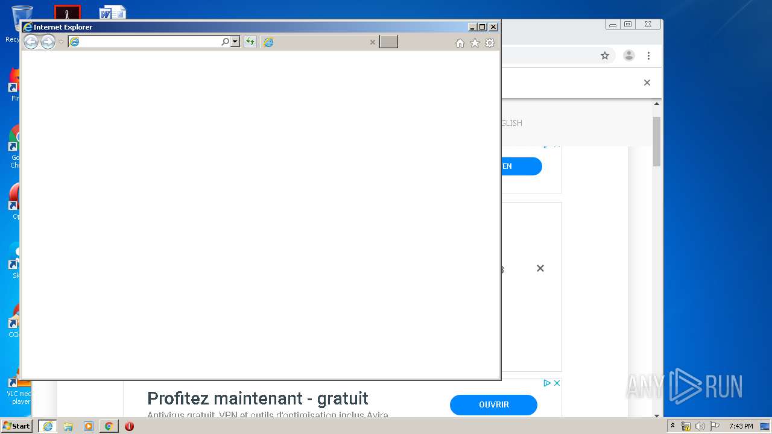Open Chrome three-dot menu
772x434 pixels.
point(649,55)
